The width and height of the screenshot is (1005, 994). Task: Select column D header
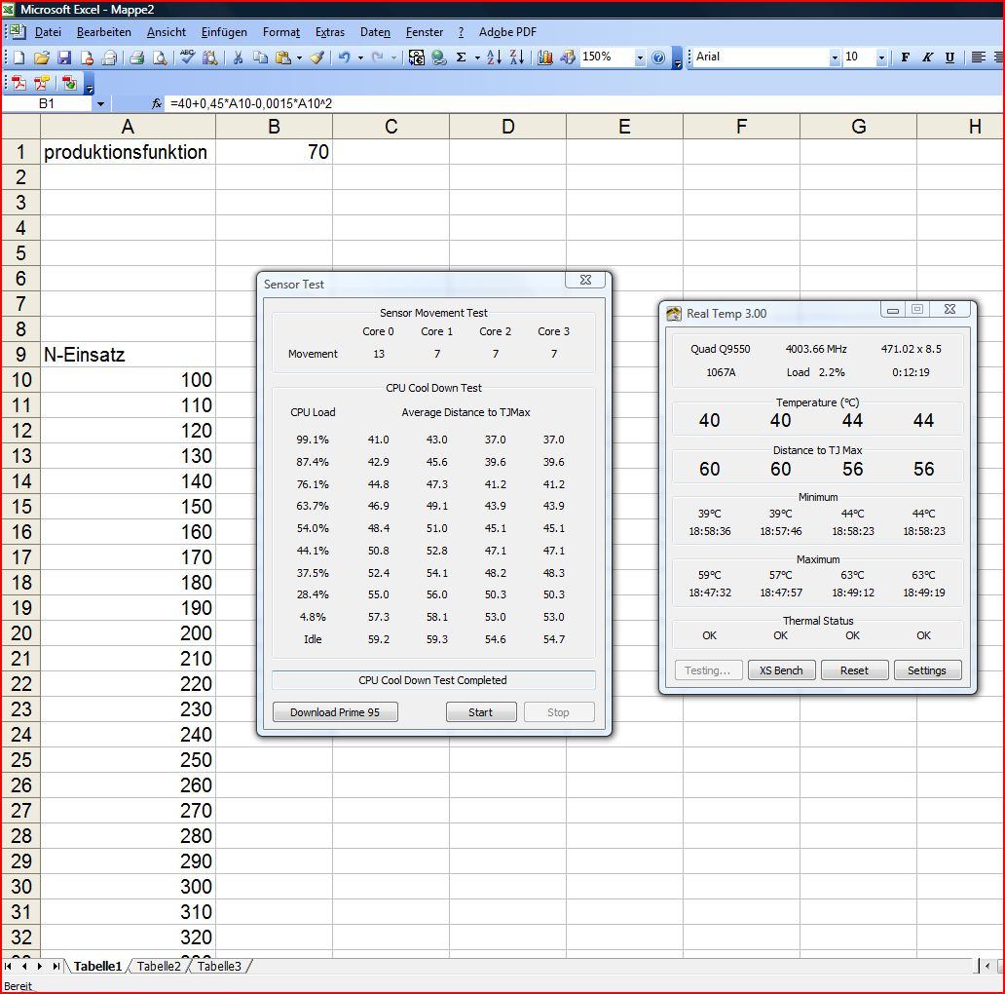tap(507, 127)
